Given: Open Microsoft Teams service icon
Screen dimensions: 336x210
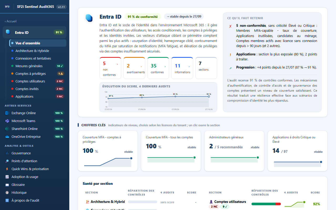Looking at the screenshot, I should click(x=7, y=121).
